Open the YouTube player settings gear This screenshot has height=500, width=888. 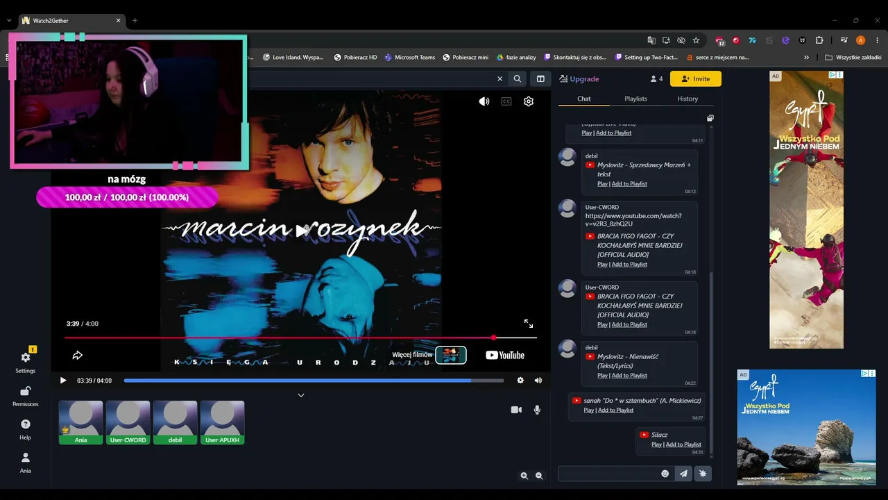(x=529, y=101)
